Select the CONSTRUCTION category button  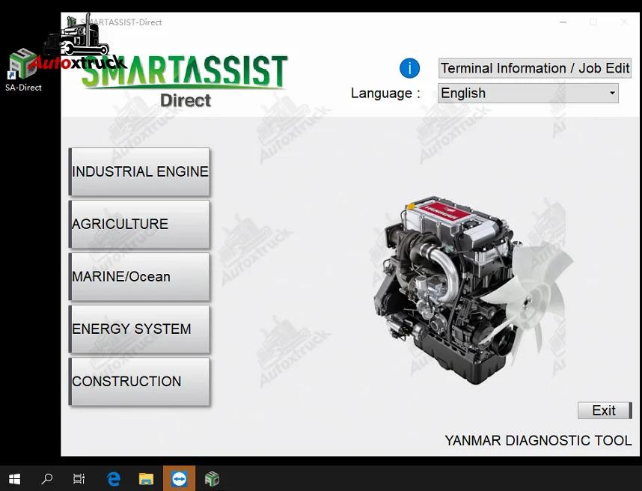(x=139, y=381)
